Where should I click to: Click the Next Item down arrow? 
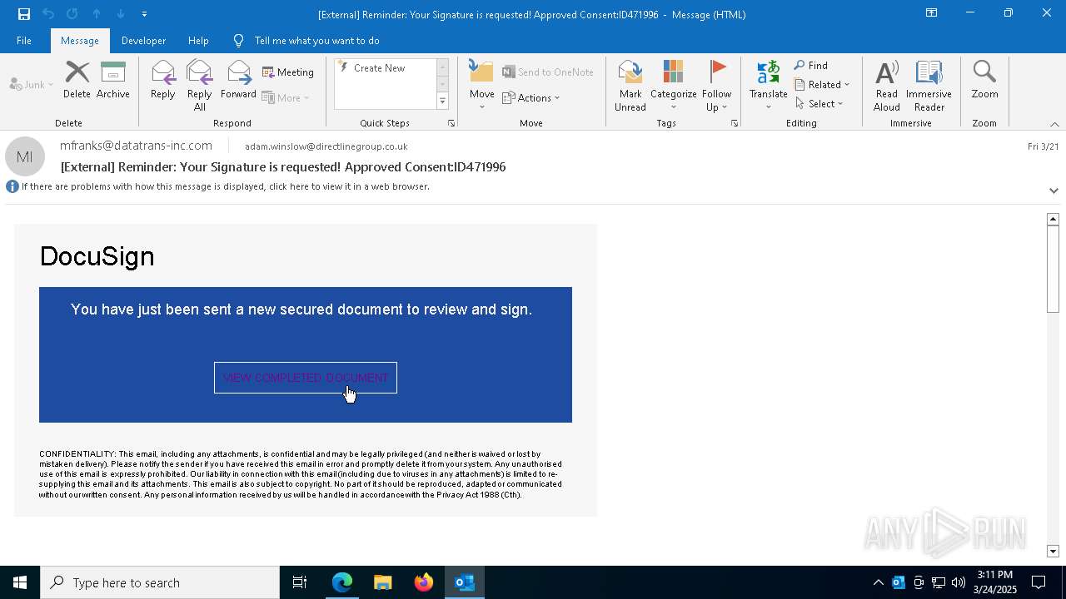click(x=121, y=14)
